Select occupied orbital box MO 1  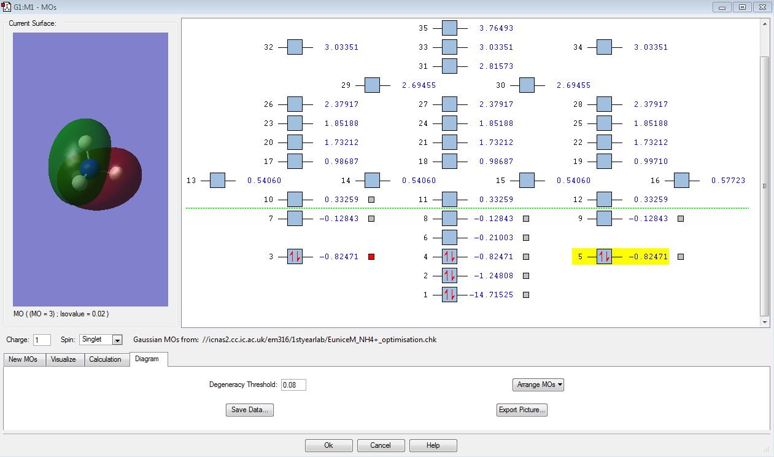(x=450, y=294)
